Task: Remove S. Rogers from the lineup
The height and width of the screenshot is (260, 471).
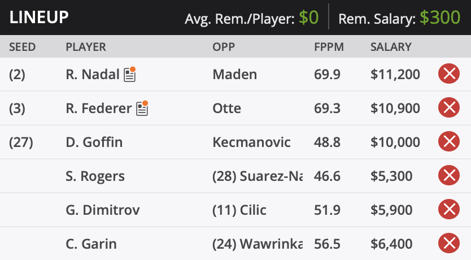Action: tap(449, 176)
